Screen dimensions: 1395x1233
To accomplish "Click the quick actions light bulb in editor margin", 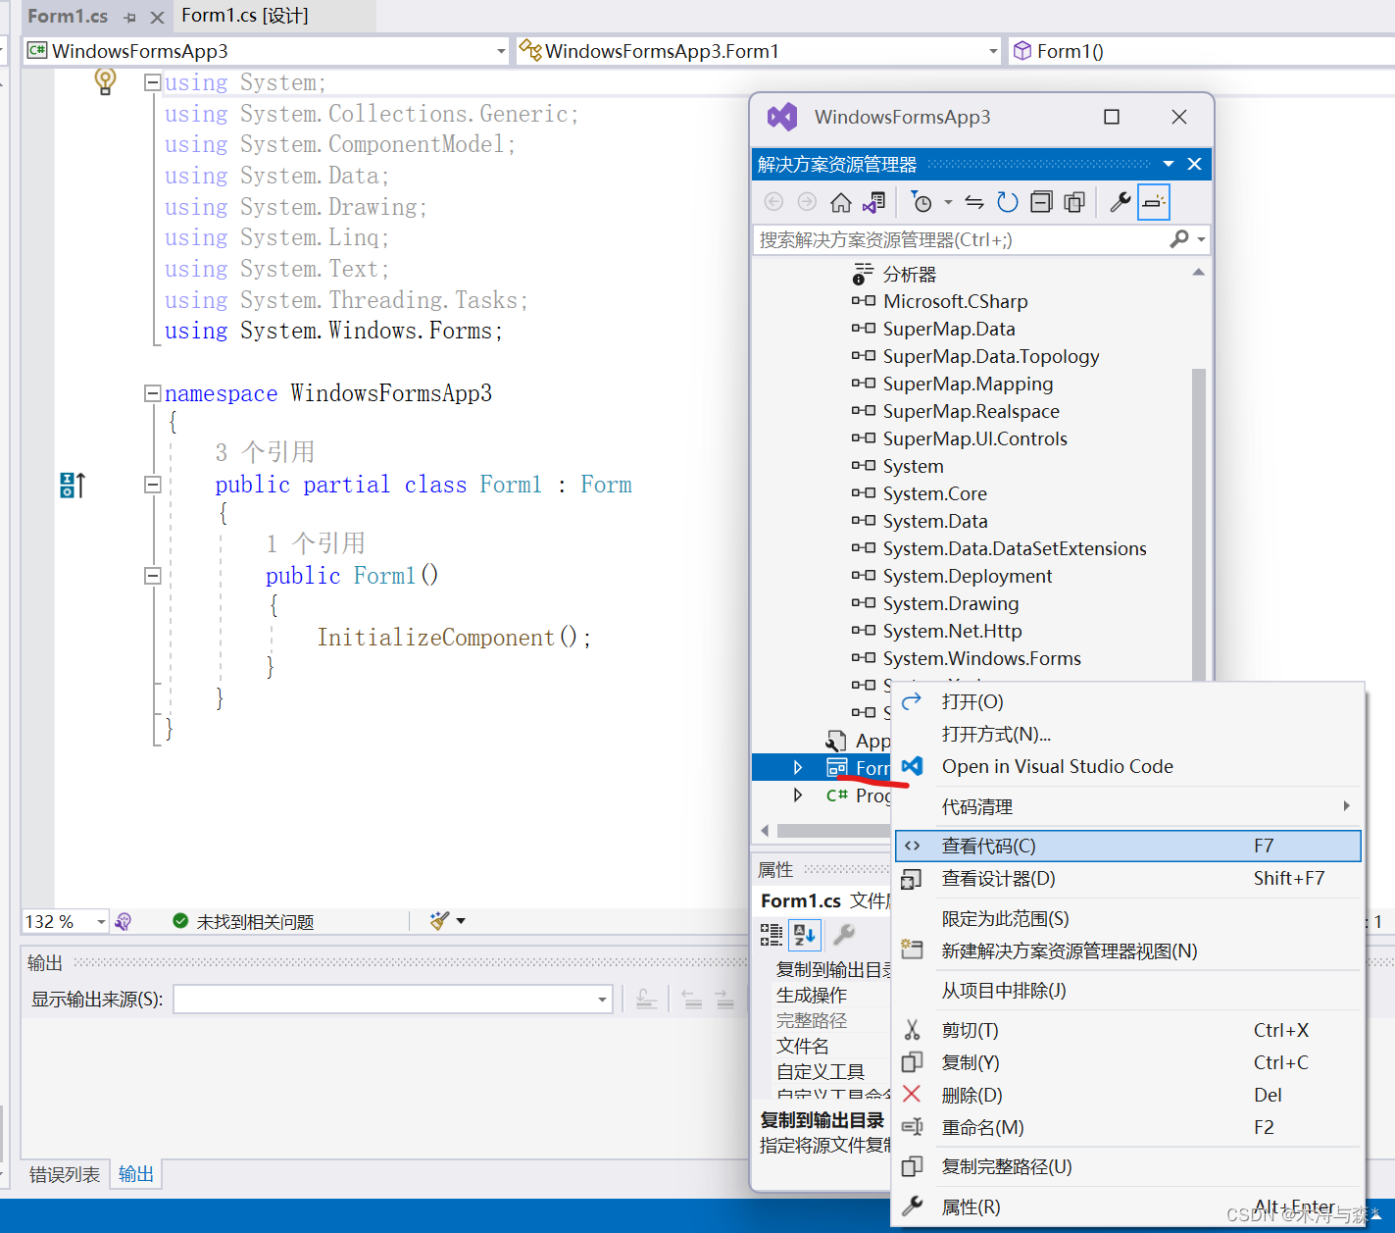I will click(105, 82).
